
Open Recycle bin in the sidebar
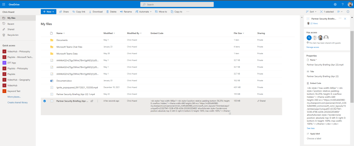click(x=13, y=35)
